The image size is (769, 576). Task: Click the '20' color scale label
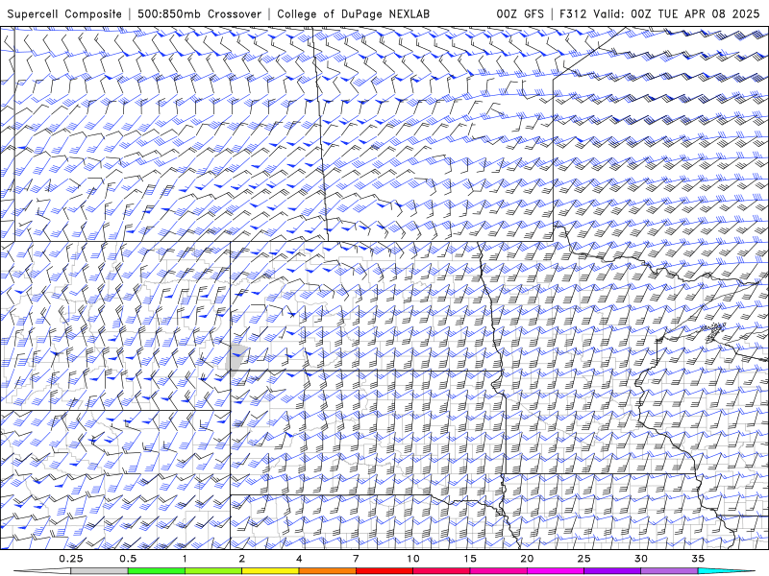[x=527, y=559]
